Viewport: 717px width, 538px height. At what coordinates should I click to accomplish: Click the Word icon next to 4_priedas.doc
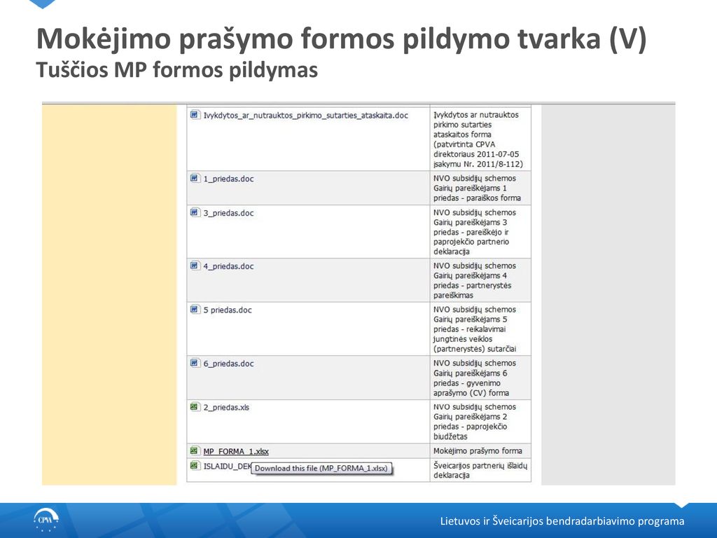(x=195, y=265)
